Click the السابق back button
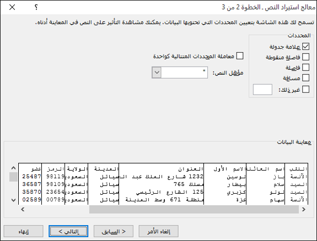The height and width of the screenshot is (241, 317). point(114,231)
